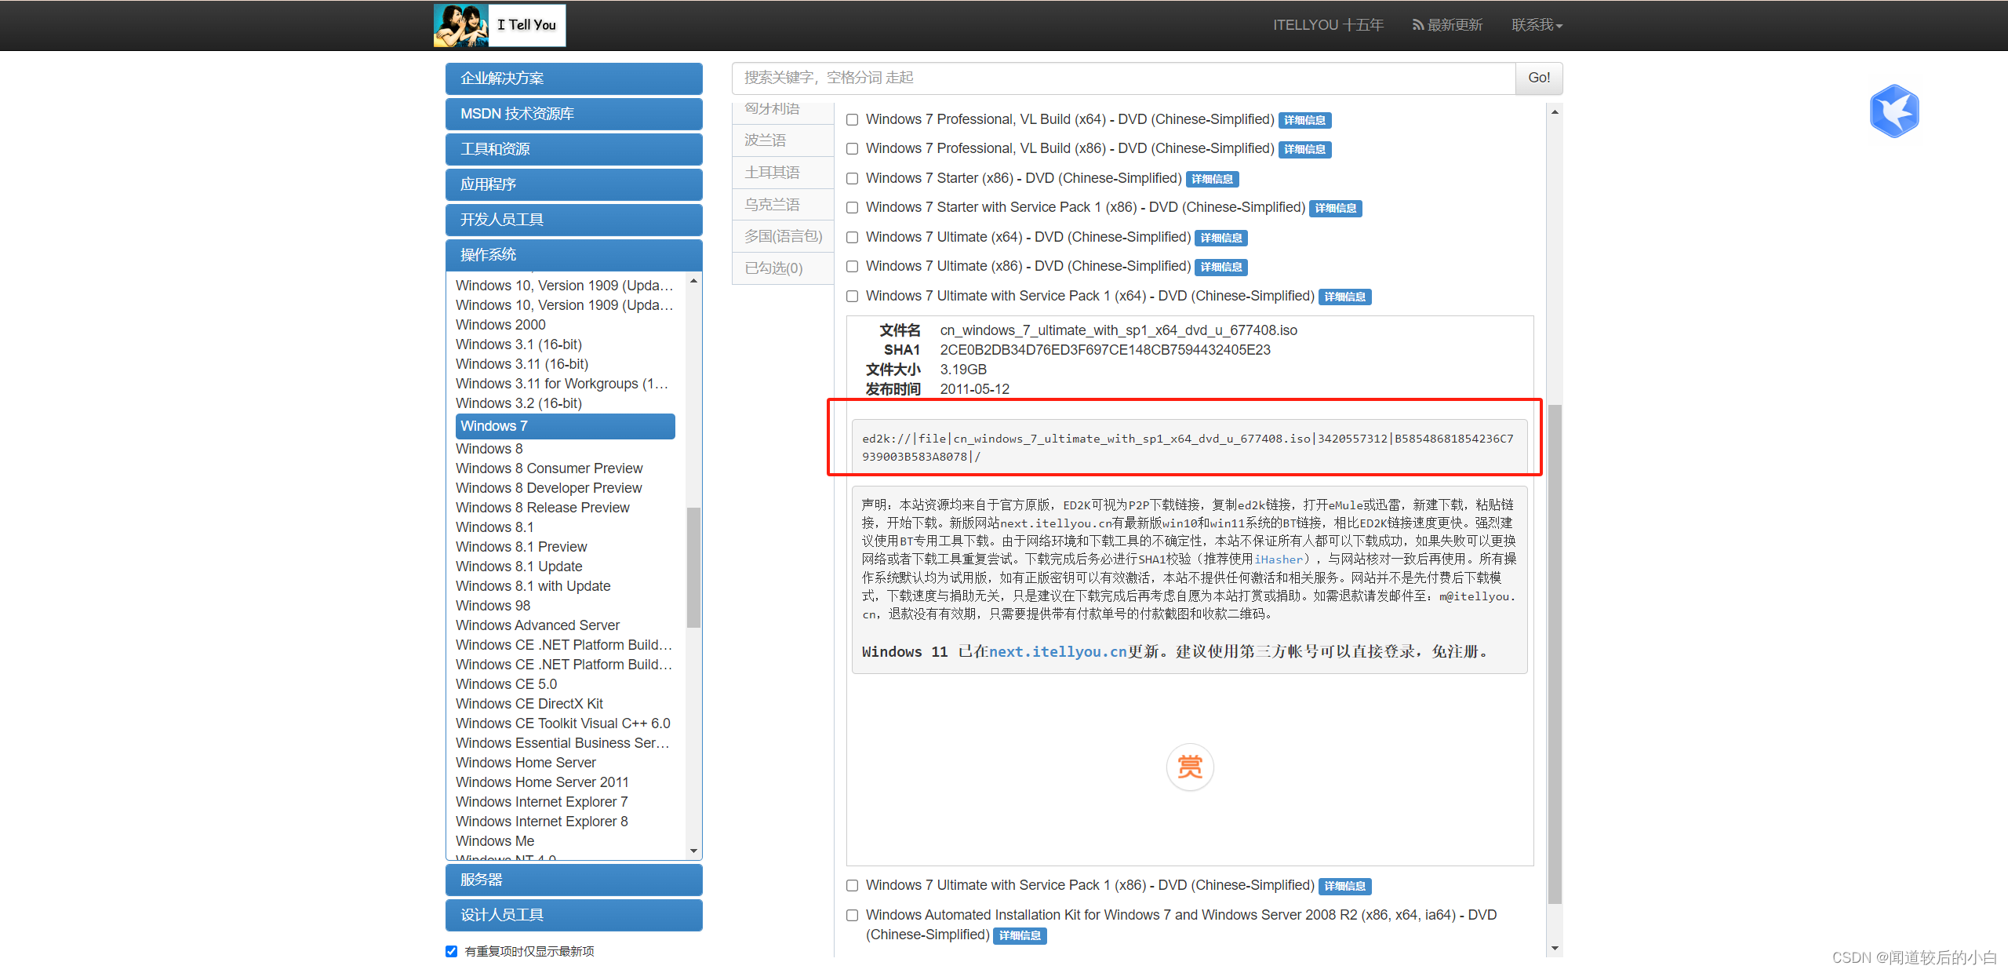This screenshot has width=2008, height=973.
Task: Click the iHasher link in the notice
Action: (x=1279, y=559)
